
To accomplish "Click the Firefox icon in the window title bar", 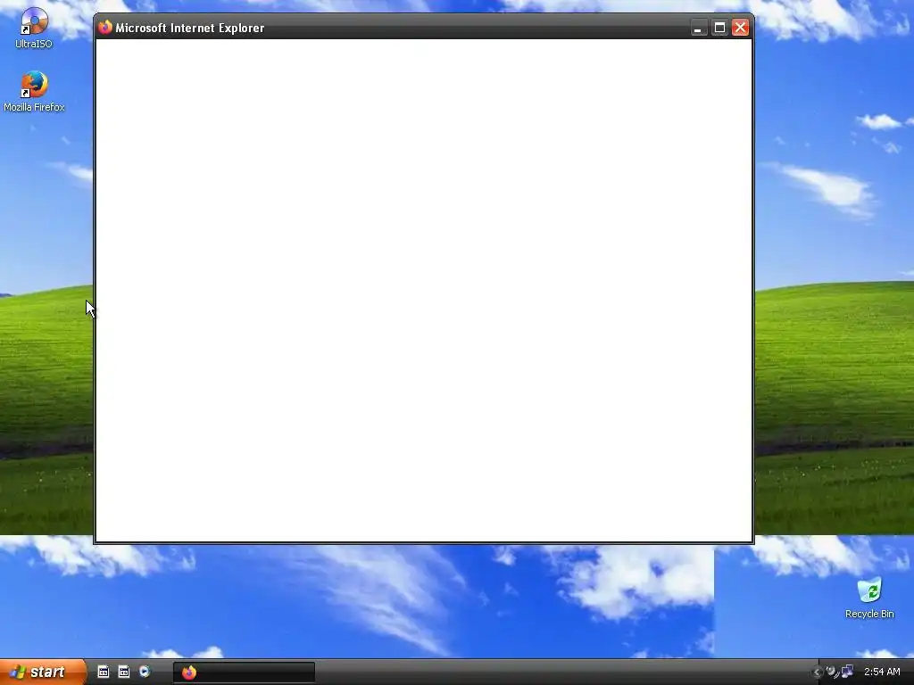I will click(x=105, y=28).
